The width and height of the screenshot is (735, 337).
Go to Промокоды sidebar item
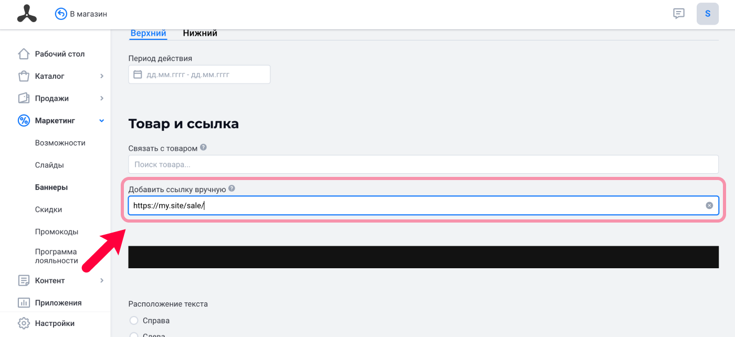pos(57,231)
